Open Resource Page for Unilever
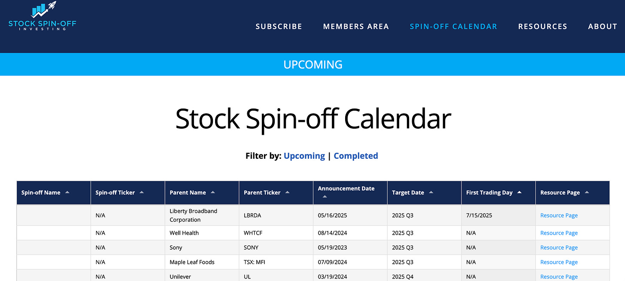 (559, 277)
